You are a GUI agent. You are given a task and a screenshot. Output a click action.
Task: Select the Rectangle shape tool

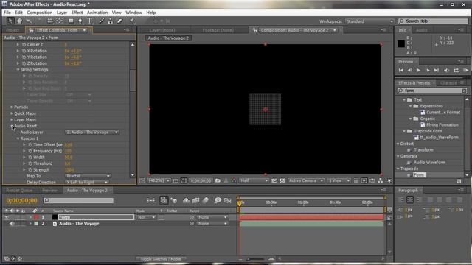coord(71,21)
